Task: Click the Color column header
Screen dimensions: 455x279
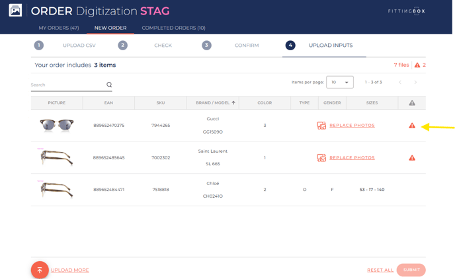Action: click(265, 102)
